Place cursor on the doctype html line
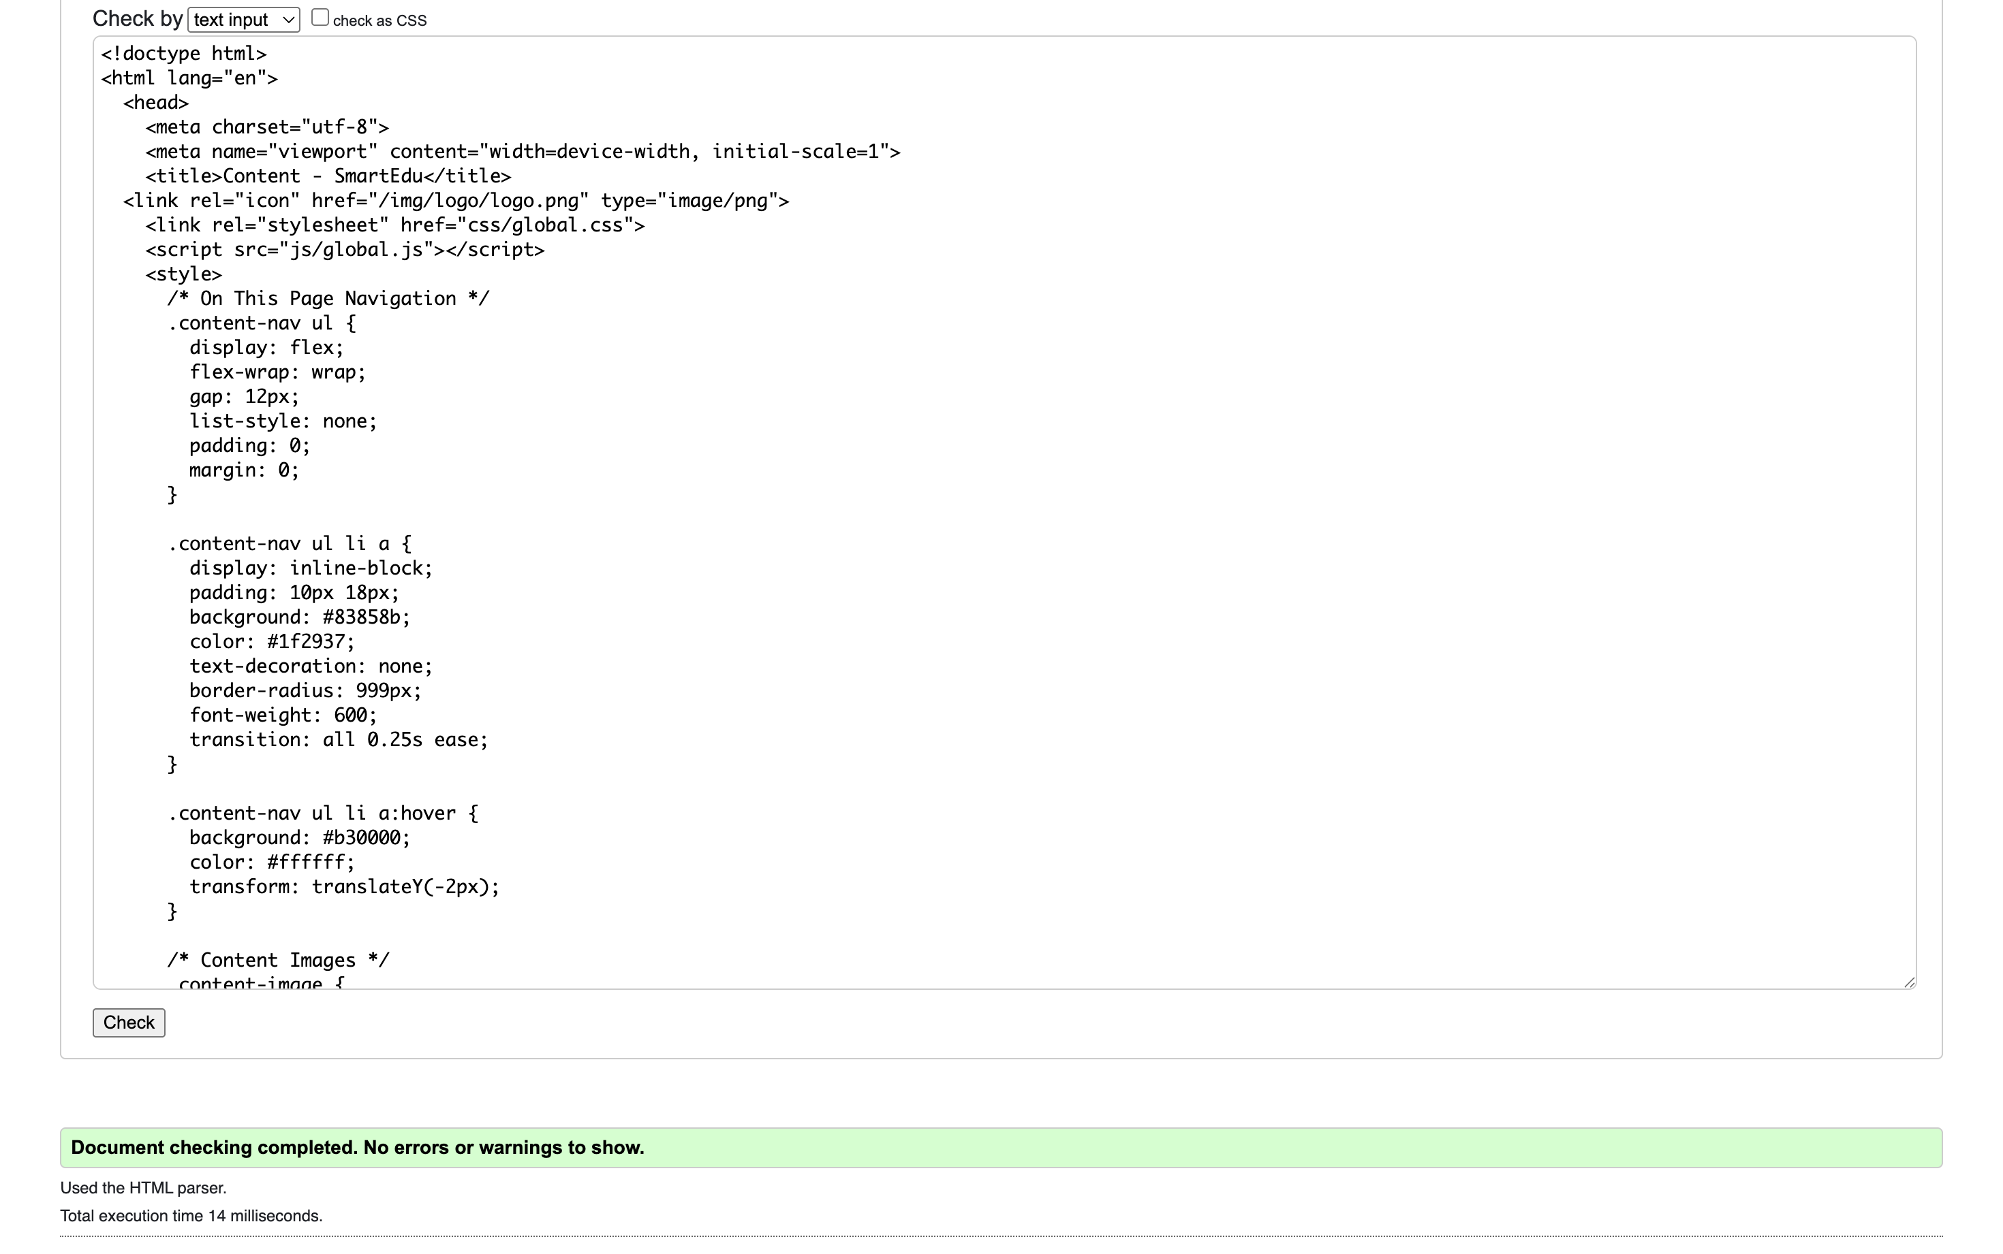This screenshot has height=1254, width=2003. tap(183, 54)
